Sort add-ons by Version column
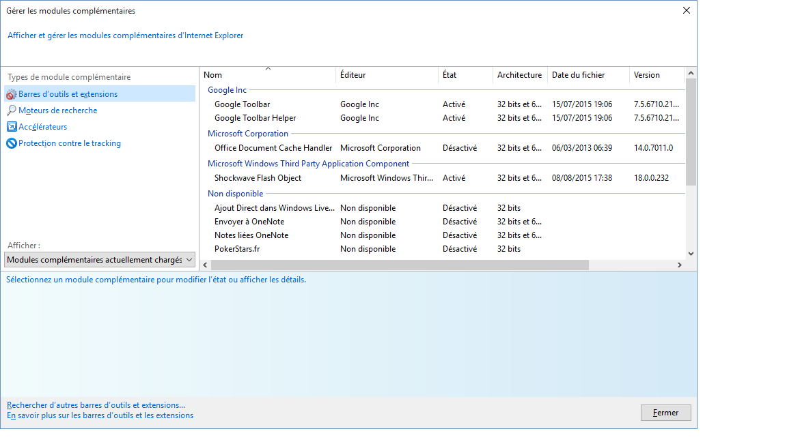787x442 pixels. [x=657, y=75]
